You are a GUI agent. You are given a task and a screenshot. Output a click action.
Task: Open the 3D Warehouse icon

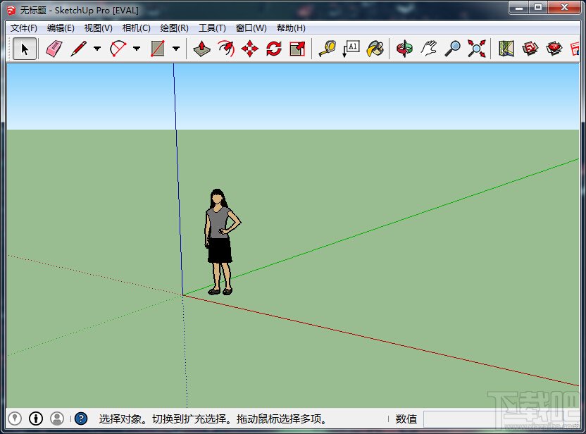pos(530,49)
